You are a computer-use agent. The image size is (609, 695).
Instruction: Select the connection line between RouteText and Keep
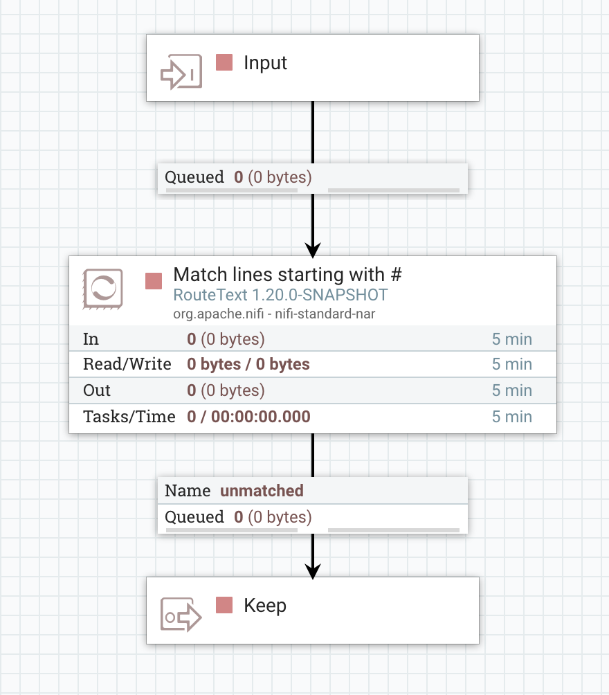(313, 457)
